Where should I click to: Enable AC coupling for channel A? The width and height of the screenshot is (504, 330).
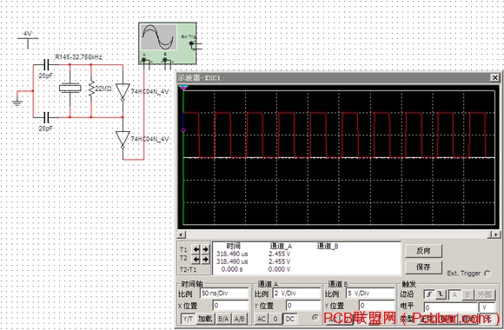[x=262, y=319]
